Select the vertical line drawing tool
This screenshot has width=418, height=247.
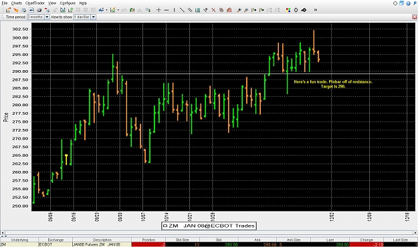tap(174, 10)
